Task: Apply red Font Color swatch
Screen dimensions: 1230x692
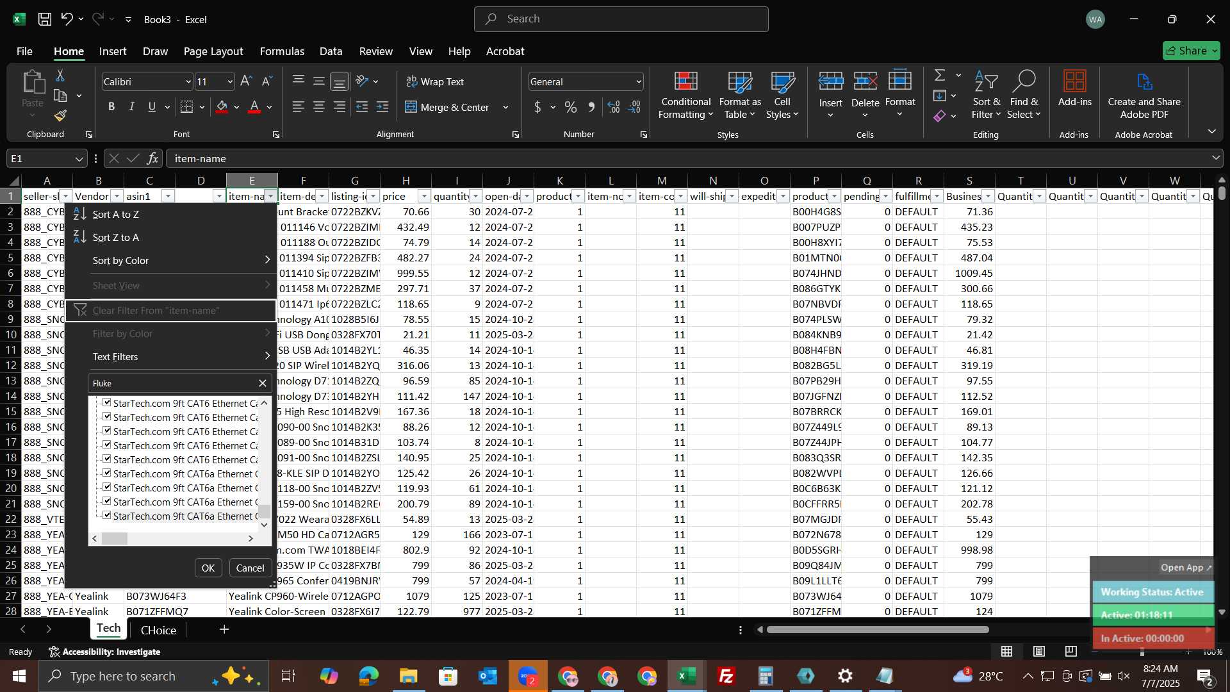Action: [254, 107]
